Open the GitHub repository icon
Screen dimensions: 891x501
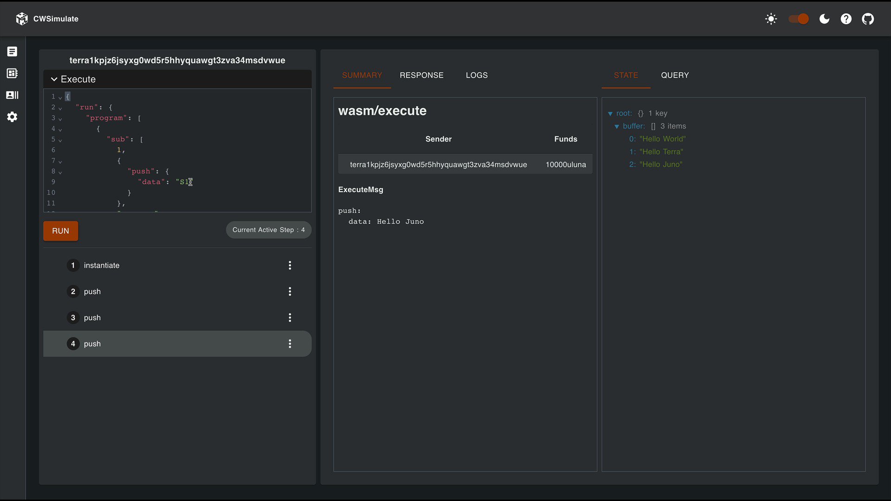point(867,19)
